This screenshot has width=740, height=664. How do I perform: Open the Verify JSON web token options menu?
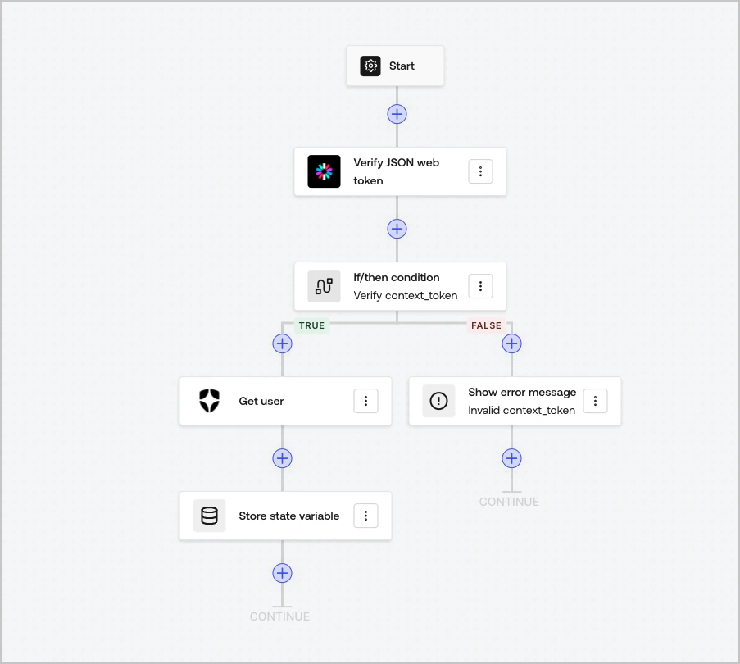tap(480, 171)
